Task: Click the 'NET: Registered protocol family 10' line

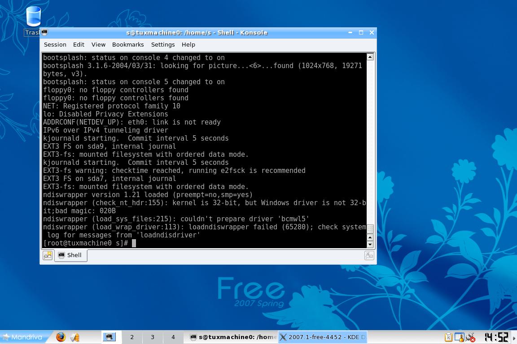Action: click(111, 106)
